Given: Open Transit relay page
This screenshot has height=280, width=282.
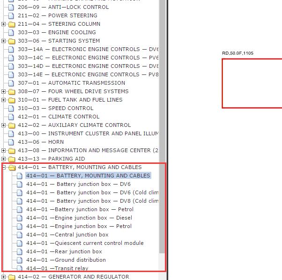Looking at the screenshot, I should point(57,268).
